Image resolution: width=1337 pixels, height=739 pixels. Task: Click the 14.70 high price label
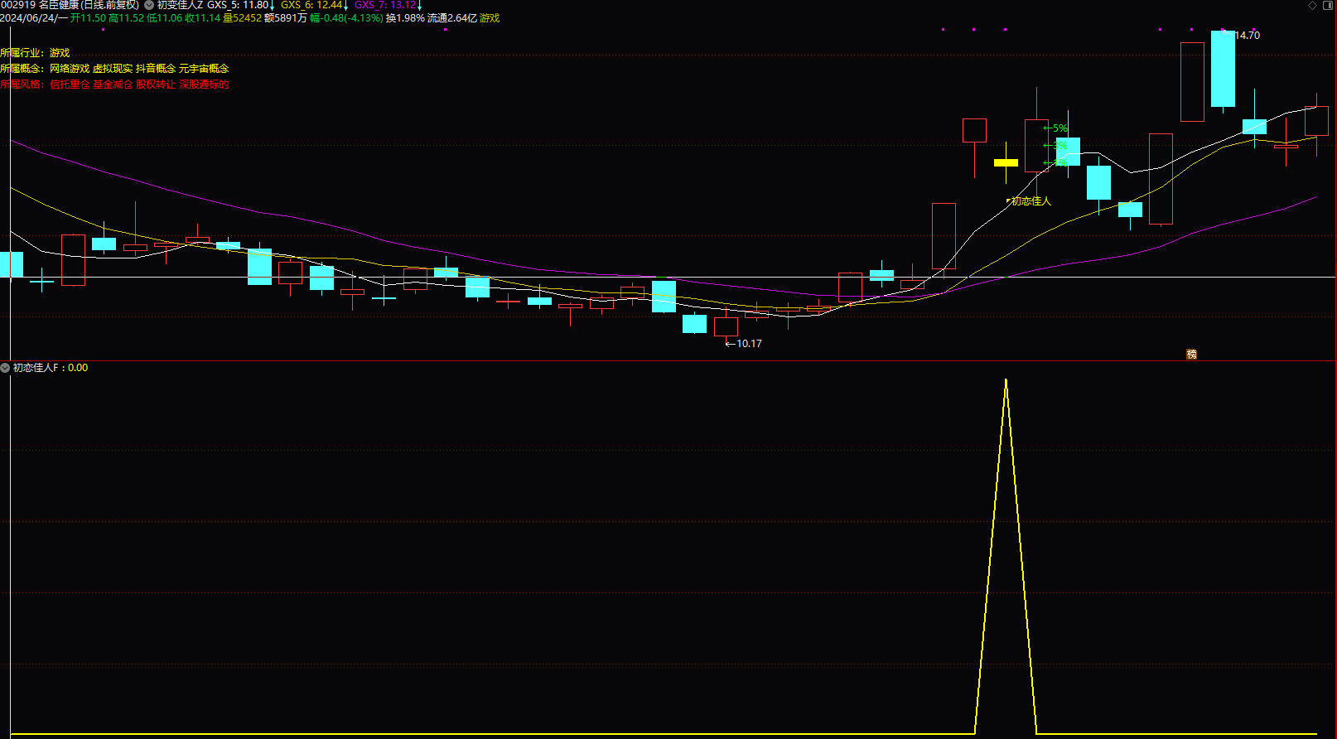1247,36
